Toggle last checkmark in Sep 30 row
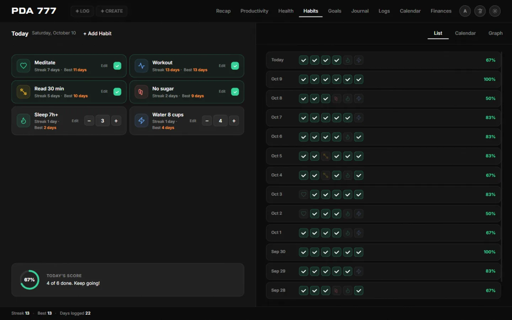The width and height of the screenshot is (512, 320). pyautogui.click(x=359, y=252)
